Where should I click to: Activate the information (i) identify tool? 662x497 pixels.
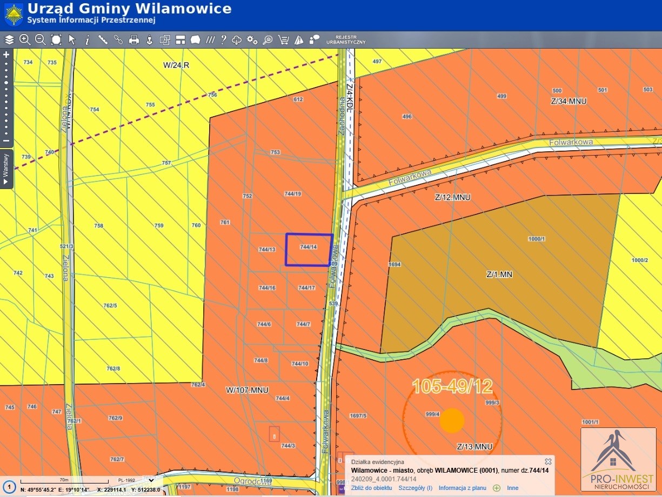[x=87, y=39]
